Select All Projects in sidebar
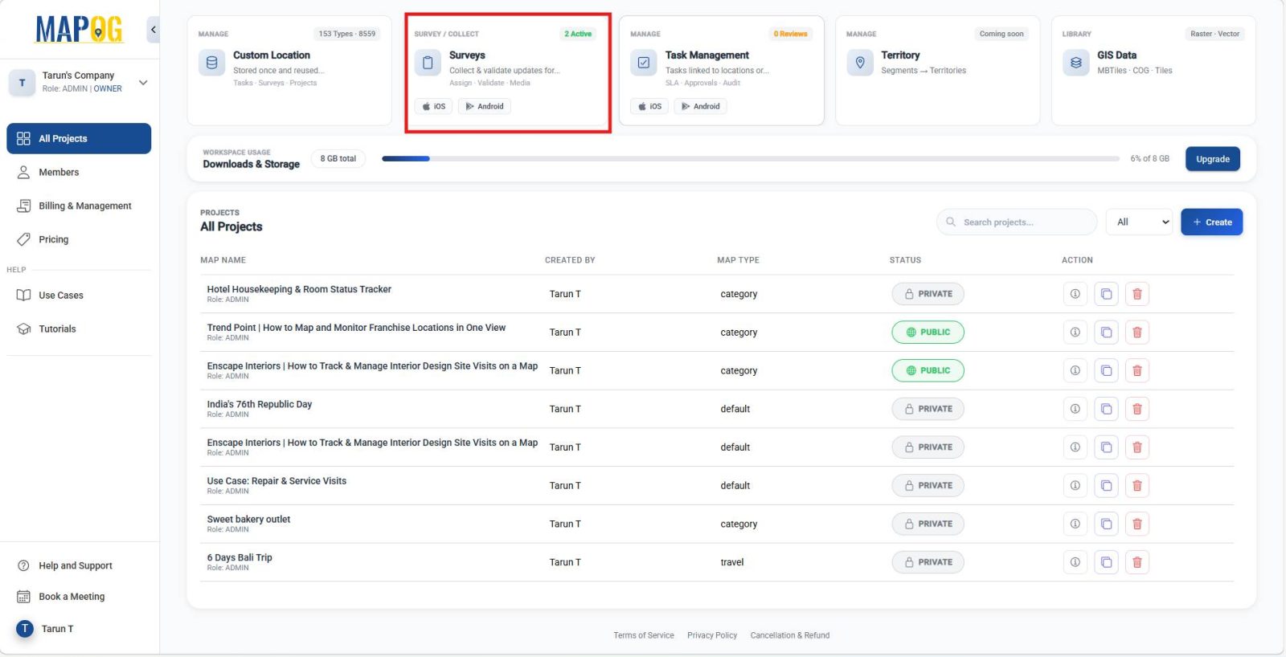The image size is (1286, 657). coord(79,138)
